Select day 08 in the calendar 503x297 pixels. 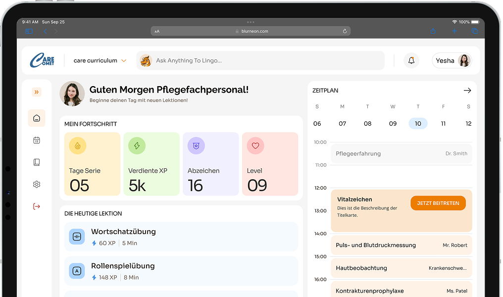[x=367, y=124]
